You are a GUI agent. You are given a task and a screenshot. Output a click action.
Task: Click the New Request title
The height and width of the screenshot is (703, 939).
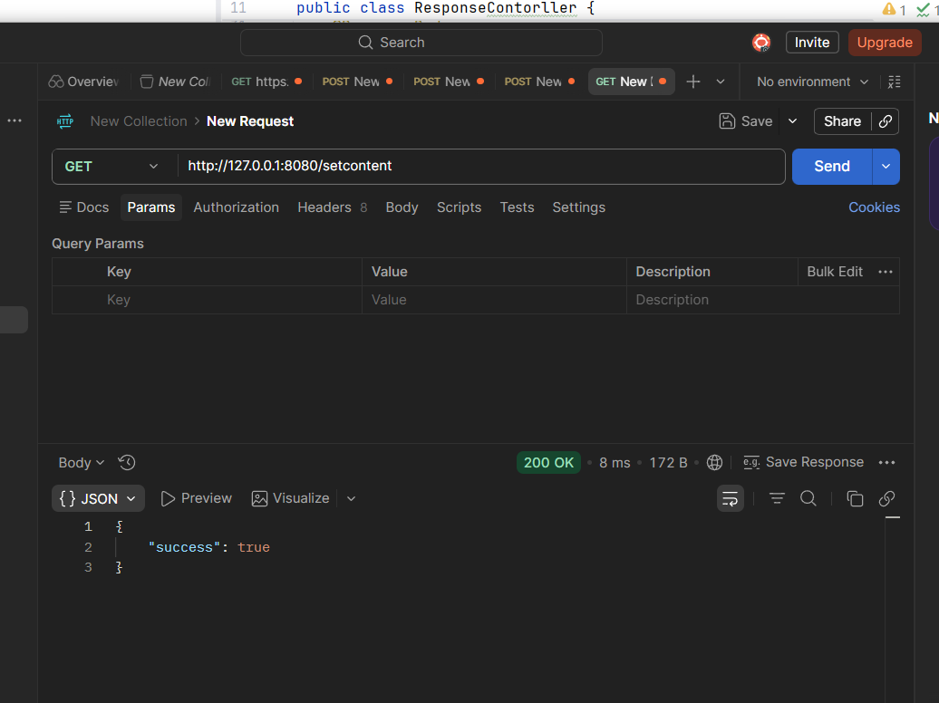250,121
